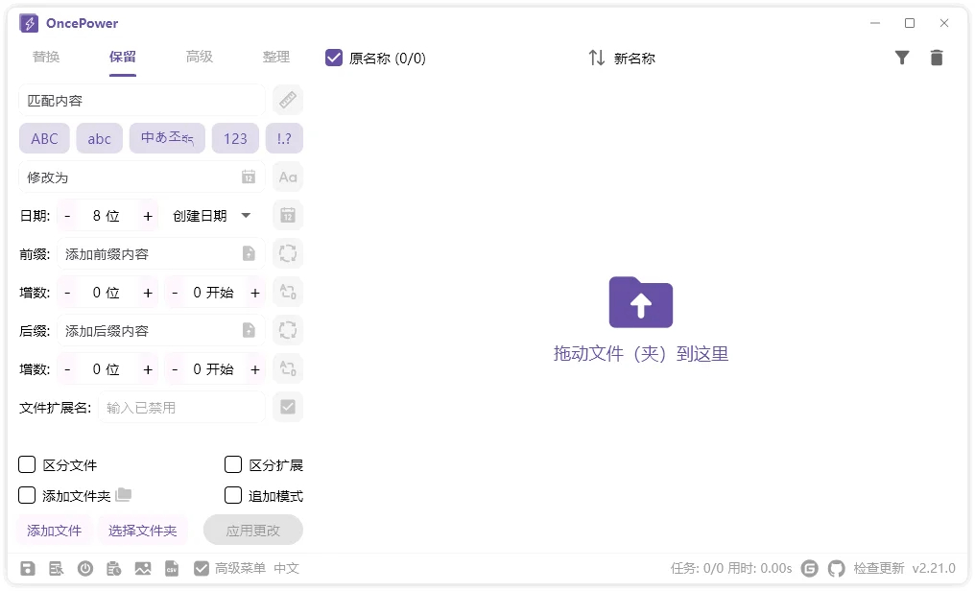The image size is (975, 591).
Task: Click the calendar icon inside 修改为 field
Action: (248, 177)
